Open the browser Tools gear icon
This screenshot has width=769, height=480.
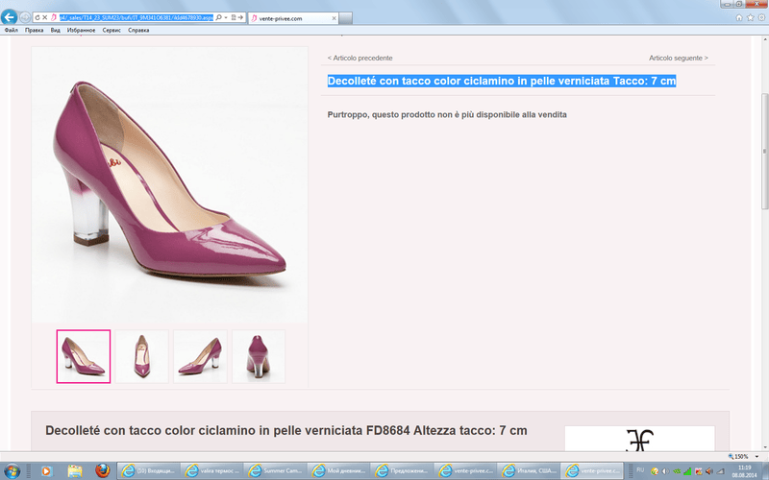click(760, 17)
